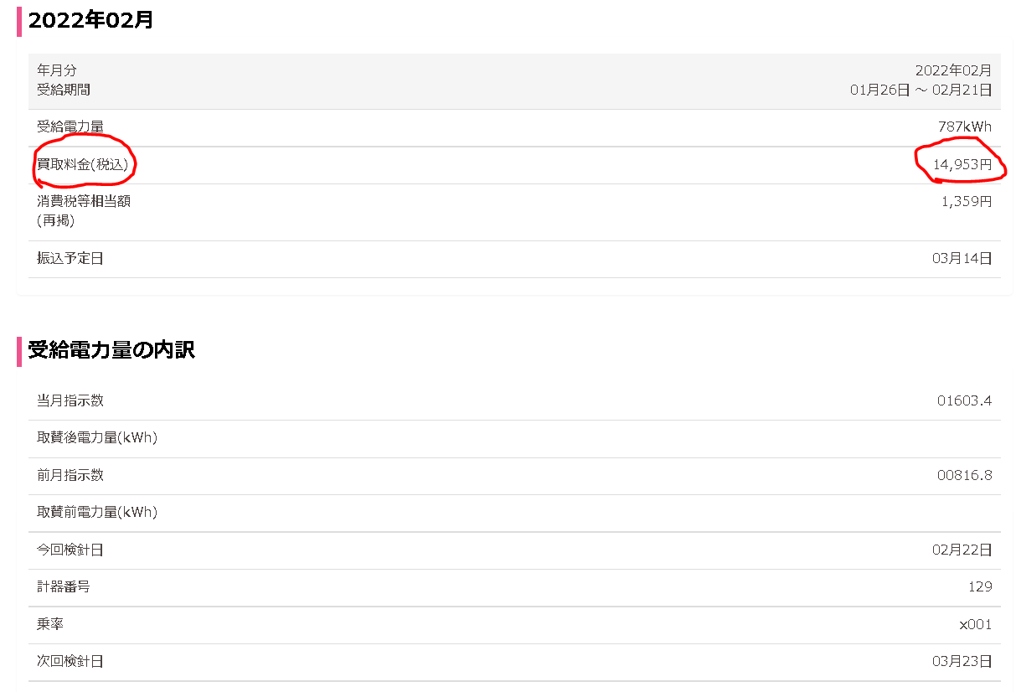Viewport: 1016px width, 692px height.
Task: Click the 03月14日 transfer date
Action: (x=962, y=259)
